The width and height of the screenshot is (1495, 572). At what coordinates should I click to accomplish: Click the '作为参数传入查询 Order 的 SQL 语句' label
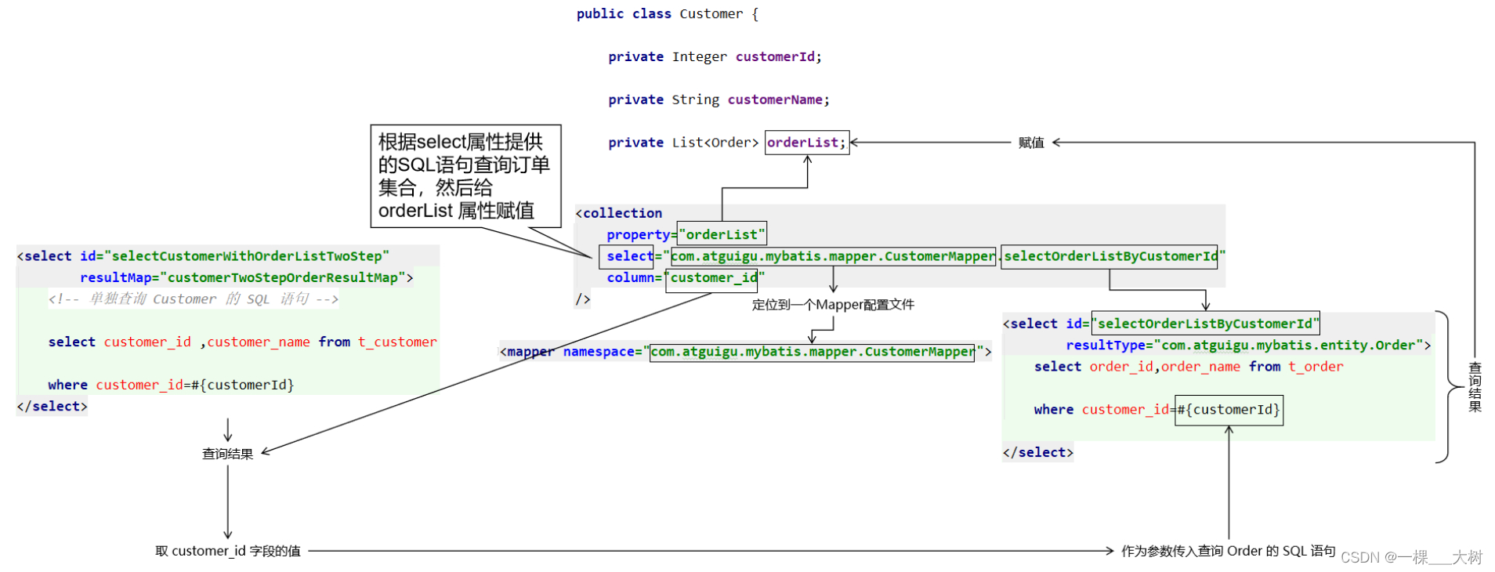1228,551
